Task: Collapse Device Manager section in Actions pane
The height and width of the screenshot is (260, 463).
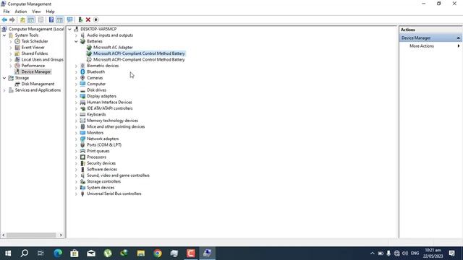Action: coord(458,38)
